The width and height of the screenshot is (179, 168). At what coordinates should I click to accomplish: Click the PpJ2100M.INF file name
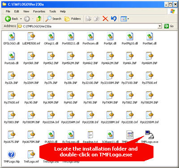[110, 83]
